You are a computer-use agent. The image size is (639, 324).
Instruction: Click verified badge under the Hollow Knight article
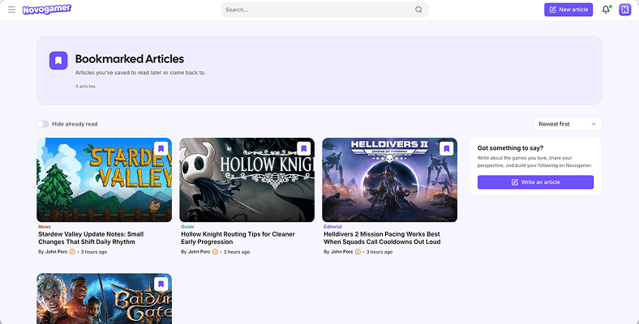click(x=215, y=252)
